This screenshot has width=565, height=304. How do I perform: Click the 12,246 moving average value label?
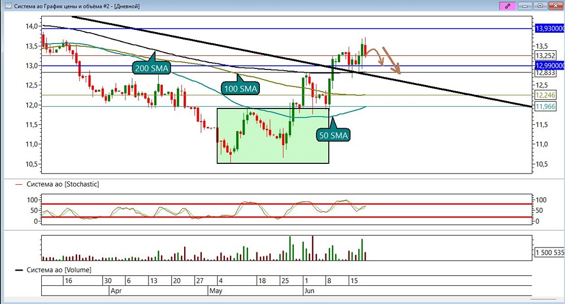coord(546,95)
